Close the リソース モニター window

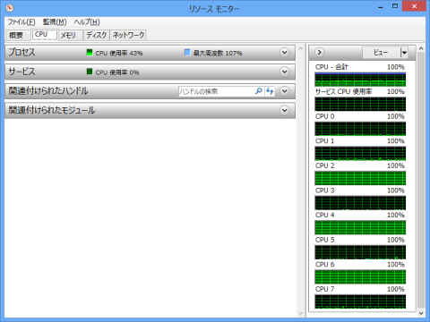[x=414, y=6]
